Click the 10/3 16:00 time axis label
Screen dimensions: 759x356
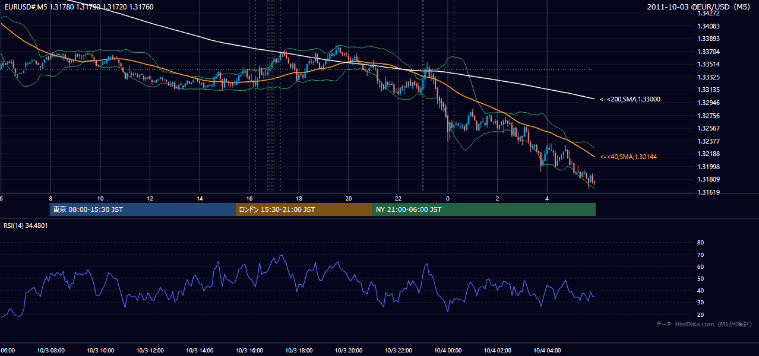249,351
